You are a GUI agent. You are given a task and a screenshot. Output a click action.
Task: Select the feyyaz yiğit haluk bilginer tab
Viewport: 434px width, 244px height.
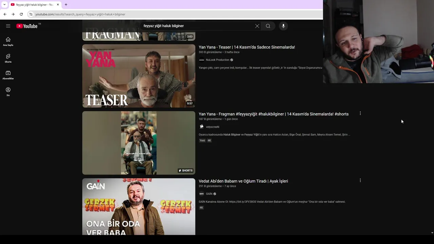(35, 4)
